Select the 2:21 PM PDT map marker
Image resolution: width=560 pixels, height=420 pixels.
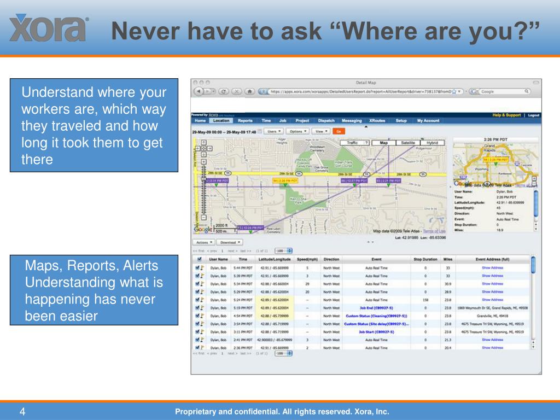389,180
